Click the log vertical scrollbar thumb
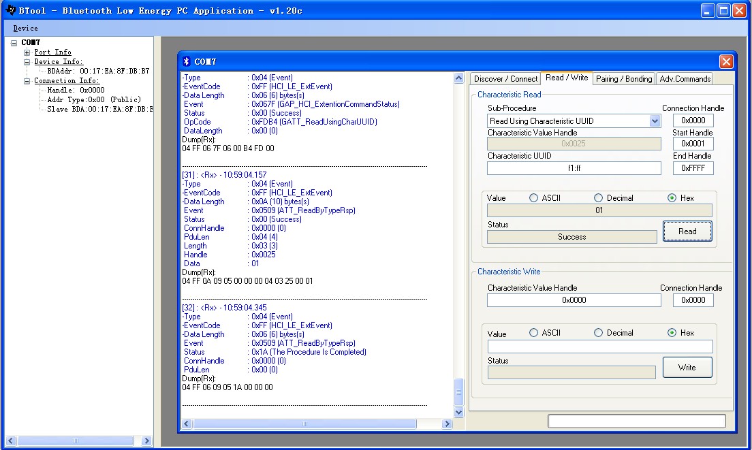The height and width of the screenshot is (450, 752). coord(458,392)
